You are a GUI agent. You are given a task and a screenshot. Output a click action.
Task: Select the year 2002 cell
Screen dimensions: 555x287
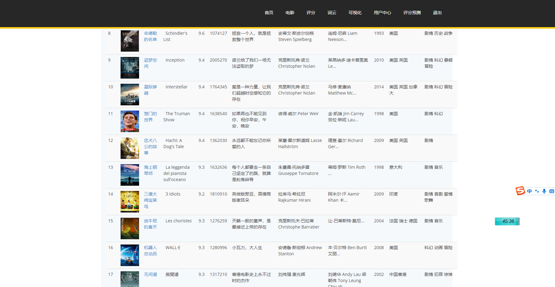(379, 274)
